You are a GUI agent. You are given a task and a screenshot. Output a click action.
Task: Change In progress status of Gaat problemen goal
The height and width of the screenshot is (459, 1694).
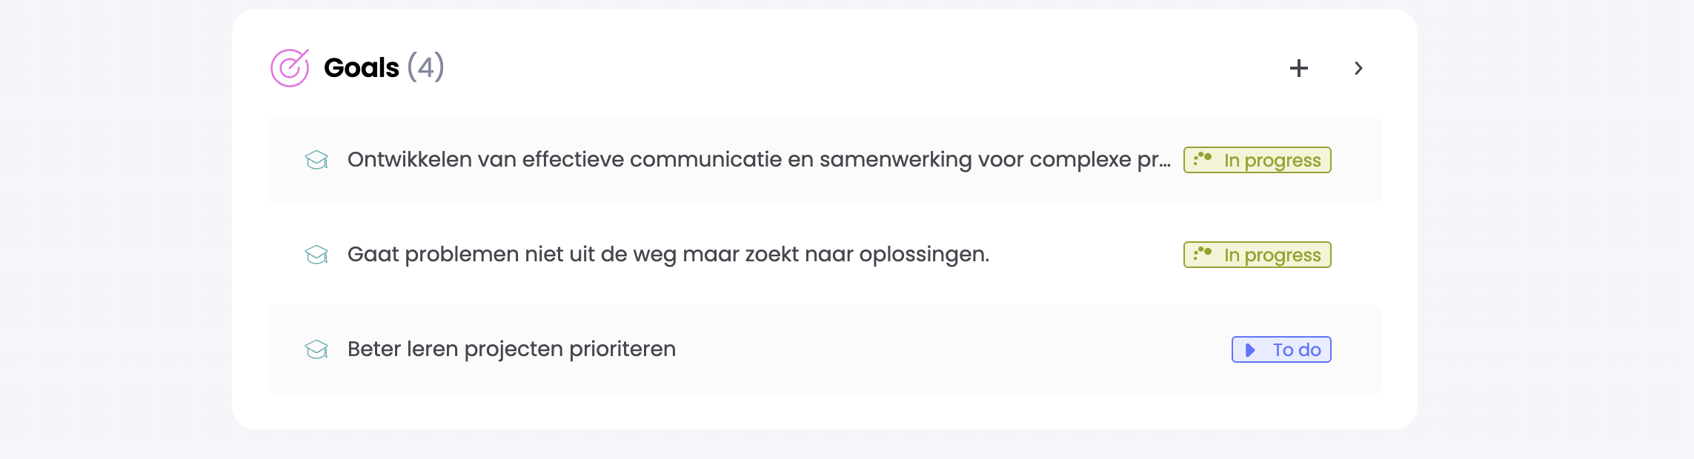[x=1272, y=255]
